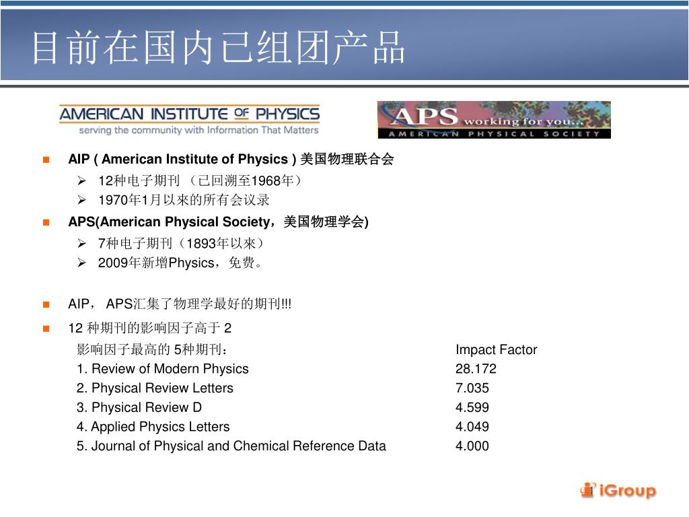Click the impact factor value 4.599
This screenshot has width=689, height=517.
click(x=472, y=407)
